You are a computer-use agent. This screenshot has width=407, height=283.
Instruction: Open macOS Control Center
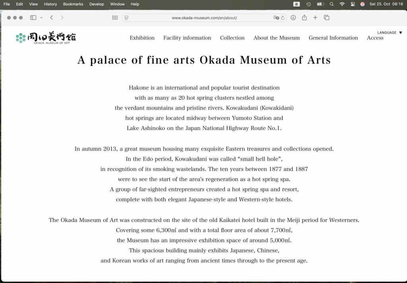click(x=352, y=4)
